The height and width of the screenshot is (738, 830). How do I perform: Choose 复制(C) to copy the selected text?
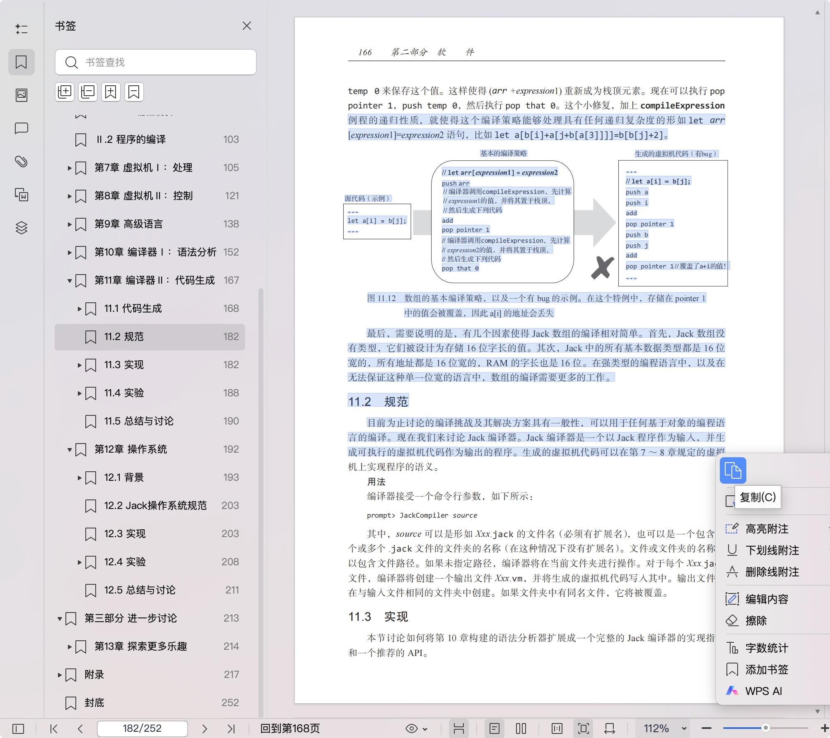[x=757, y=497]
